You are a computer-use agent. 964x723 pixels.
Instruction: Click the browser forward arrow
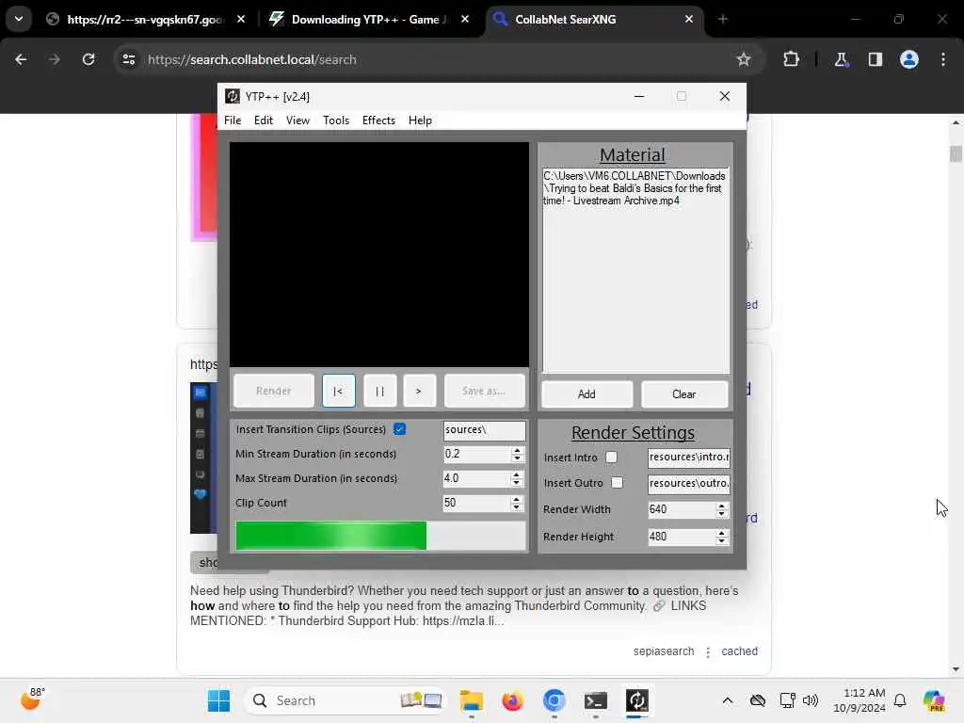tap(55, 59)
